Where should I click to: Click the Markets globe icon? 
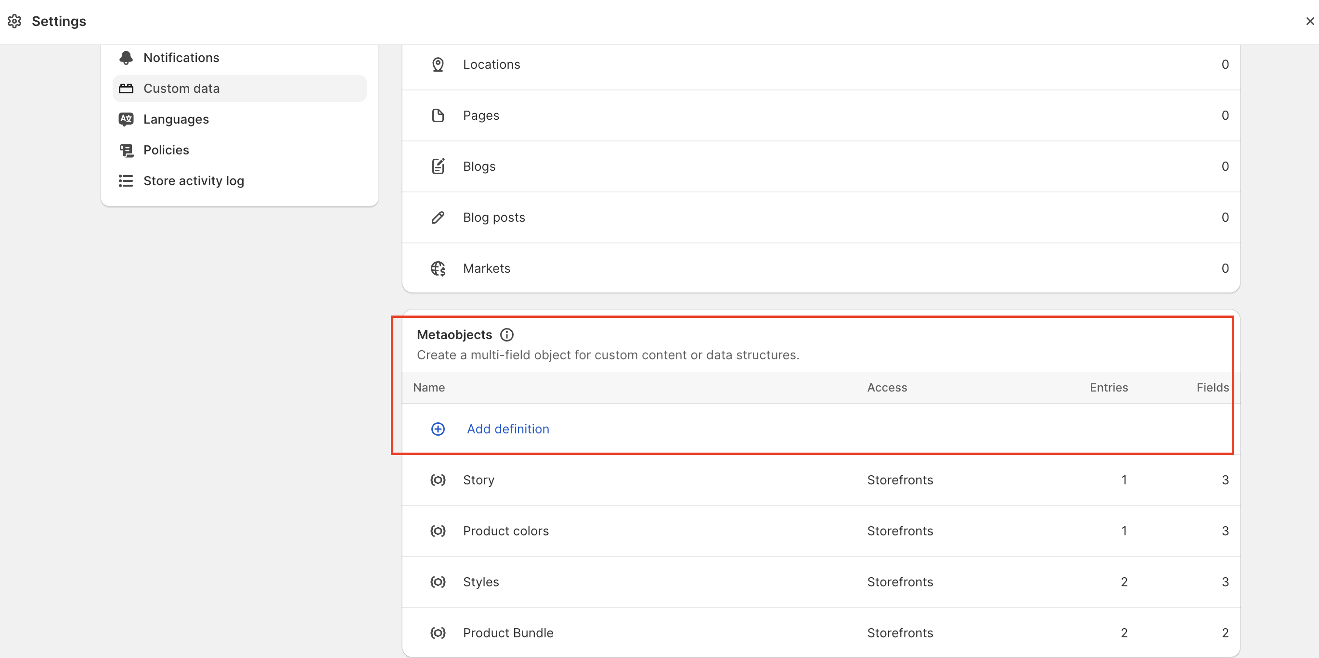point(438,268)
